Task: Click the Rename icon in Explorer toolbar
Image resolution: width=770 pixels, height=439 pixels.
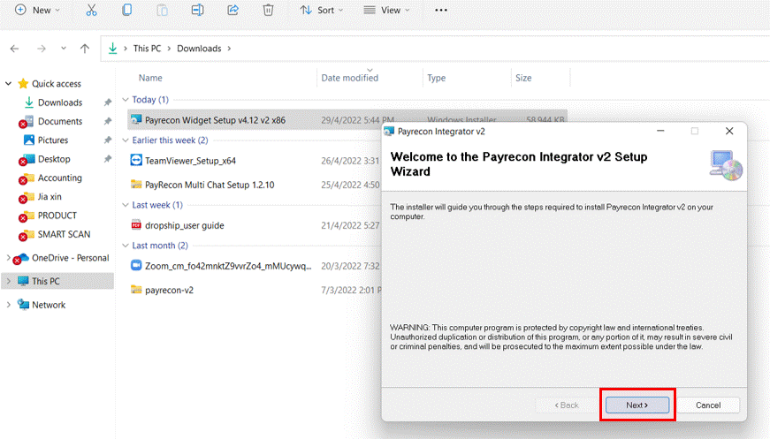Action: [x=197, y=10]
